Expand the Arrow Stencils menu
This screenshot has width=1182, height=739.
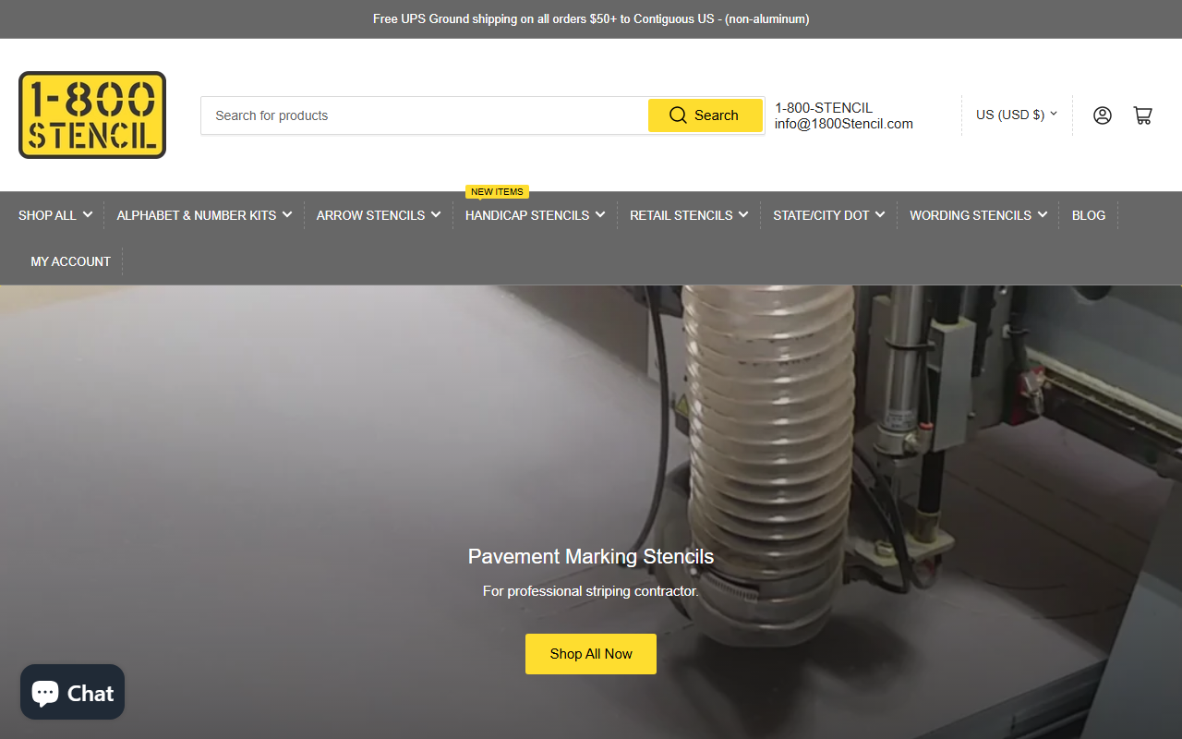click(x=379, y=215)
